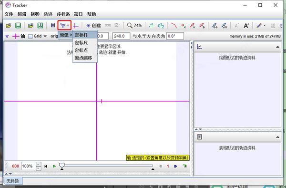Open the library browser folder icon
Screen dimensions: 286x188
pos(31,26)
